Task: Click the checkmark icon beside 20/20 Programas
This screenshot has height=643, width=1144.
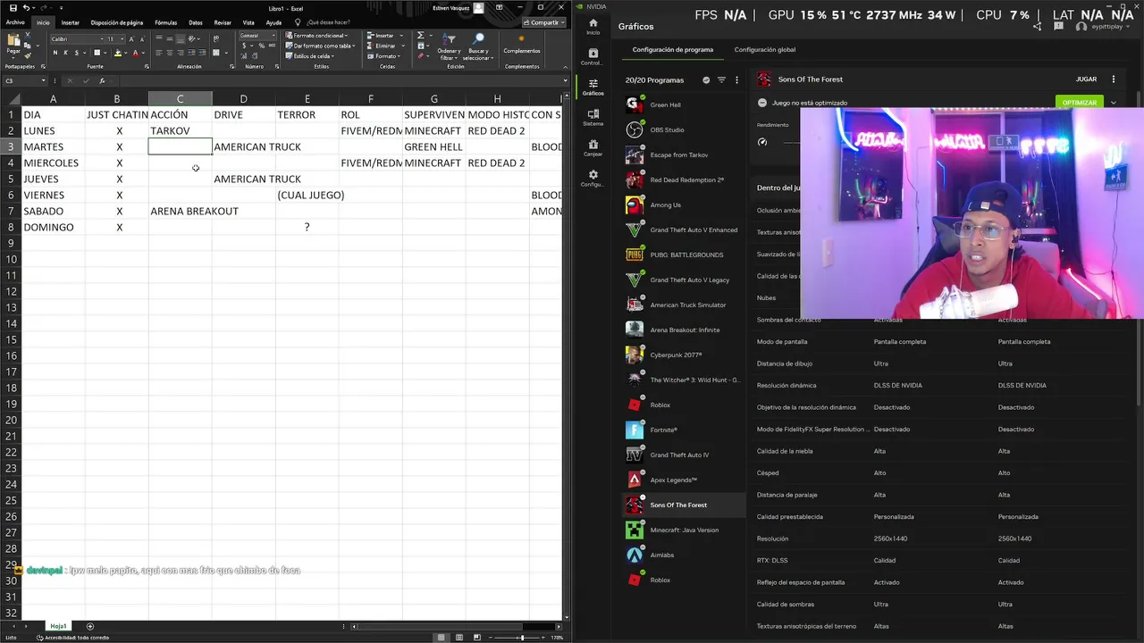Action: tap(706, 80)
